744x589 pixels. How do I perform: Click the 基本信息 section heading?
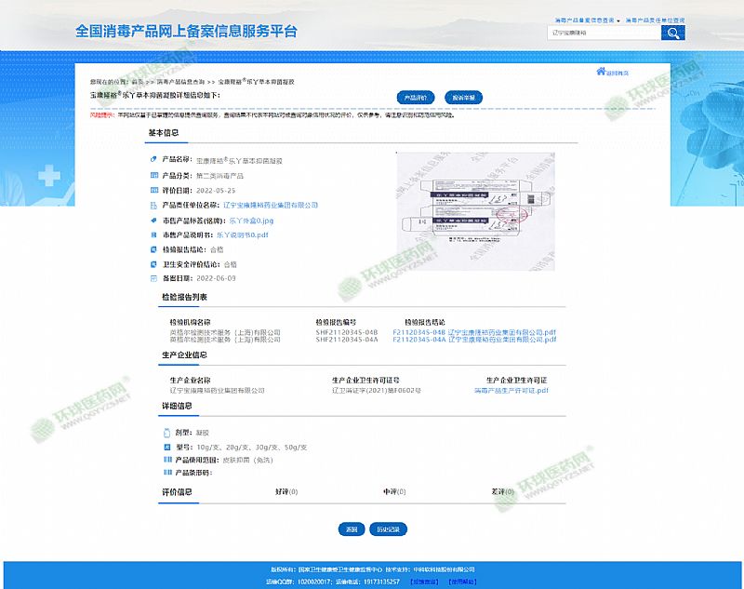164,133
